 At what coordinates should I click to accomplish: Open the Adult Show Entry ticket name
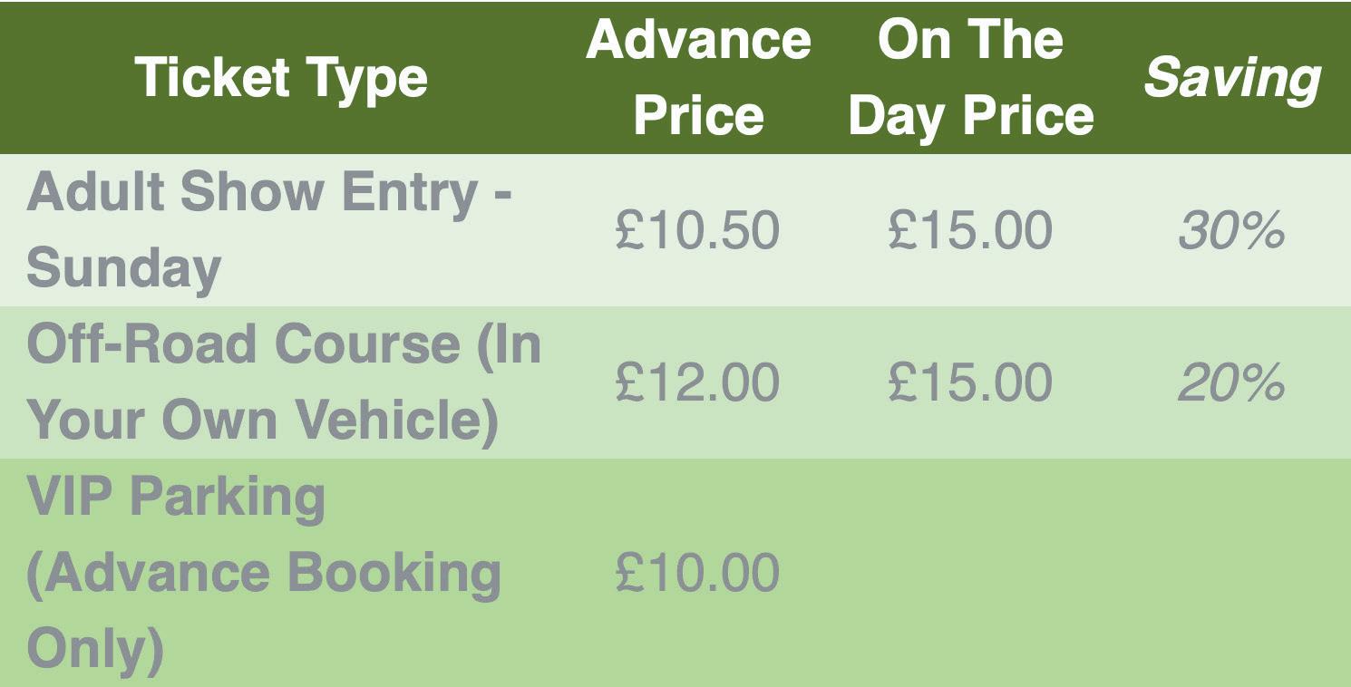tap(268, 230)
